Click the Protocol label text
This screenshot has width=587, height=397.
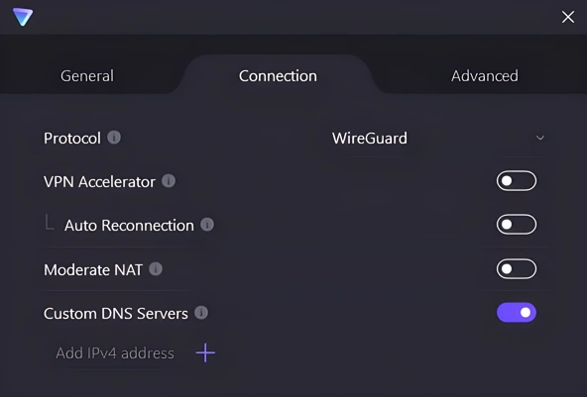[x=72, y=139]
